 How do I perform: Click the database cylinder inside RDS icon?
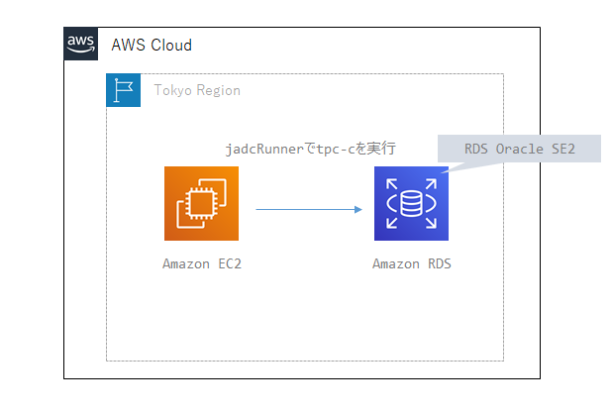coord(411,204)
